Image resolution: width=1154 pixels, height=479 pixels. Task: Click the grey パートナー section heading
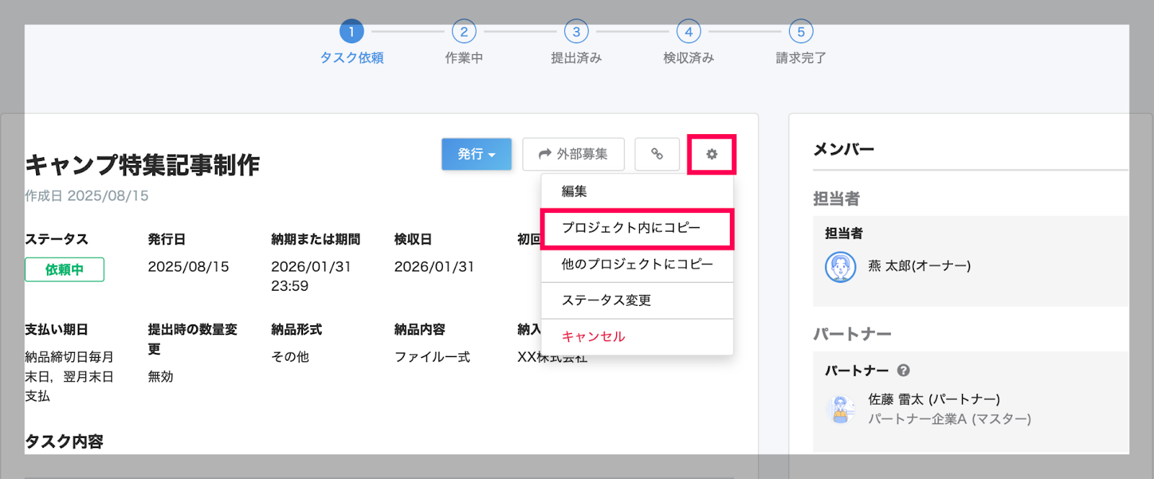pos(853,335)
